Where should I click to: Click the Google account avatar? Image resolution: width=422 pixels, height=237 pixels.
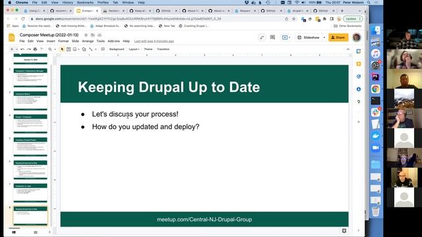(x=357, y=38)
